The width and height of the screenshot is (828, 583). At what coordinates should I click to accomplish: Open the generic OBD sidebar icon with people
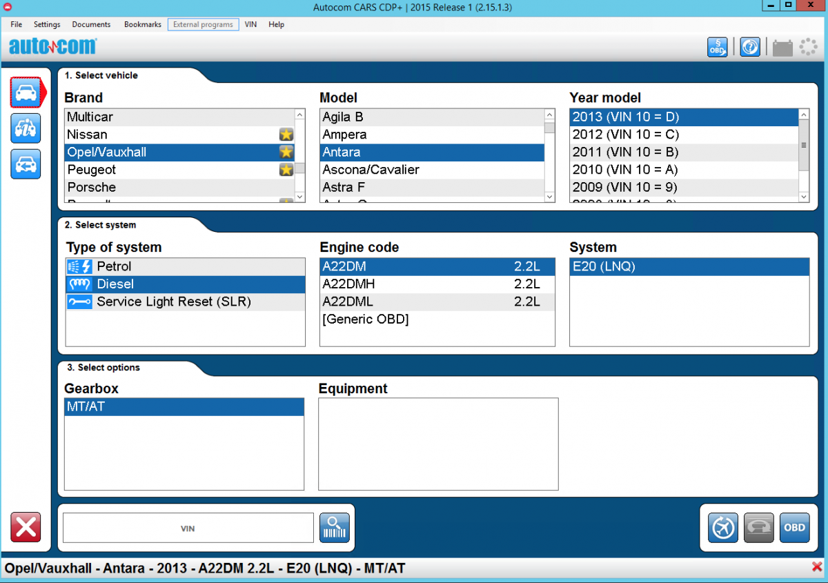click(x=26, y=128)
